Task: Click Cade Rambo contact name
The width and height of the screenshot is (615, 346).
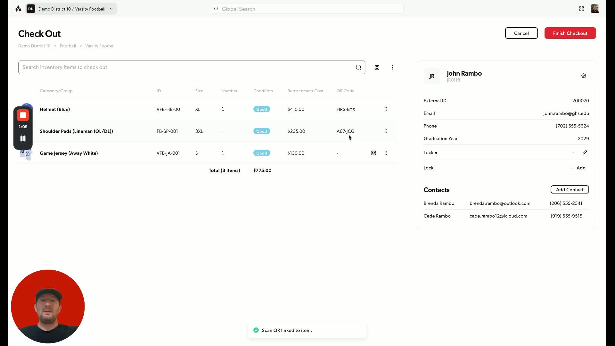Action: click(437, 216)
